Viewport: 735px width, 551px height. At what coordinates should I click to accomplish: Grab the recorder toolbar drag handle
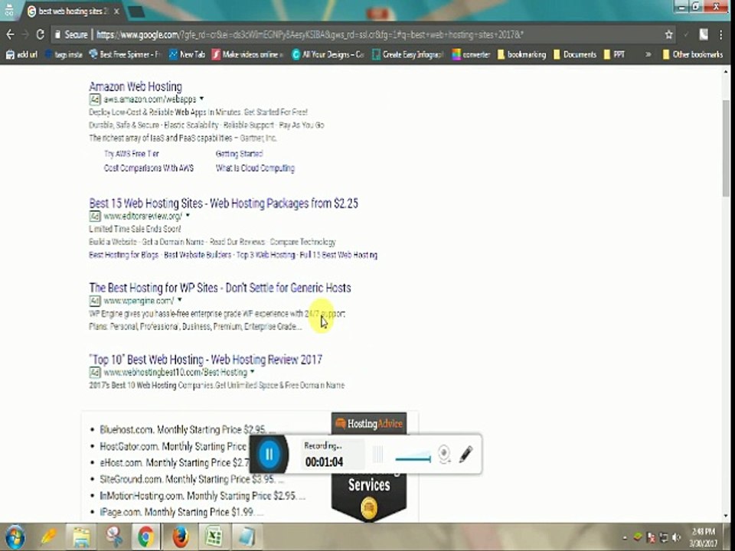pos(377,454)
